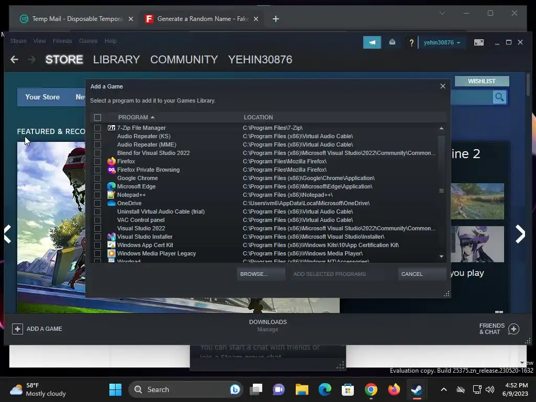Switch to Chrome in taskbar

(371, 389)
